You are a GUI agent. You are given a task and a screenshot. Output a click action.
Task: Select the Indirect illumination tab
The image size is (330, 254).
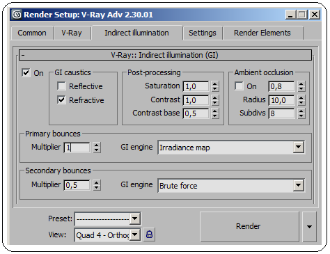pos(136,33)
